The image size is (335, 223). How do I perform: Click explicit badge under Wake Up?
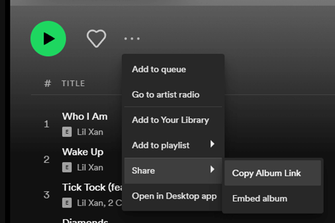tap(67, 167)
